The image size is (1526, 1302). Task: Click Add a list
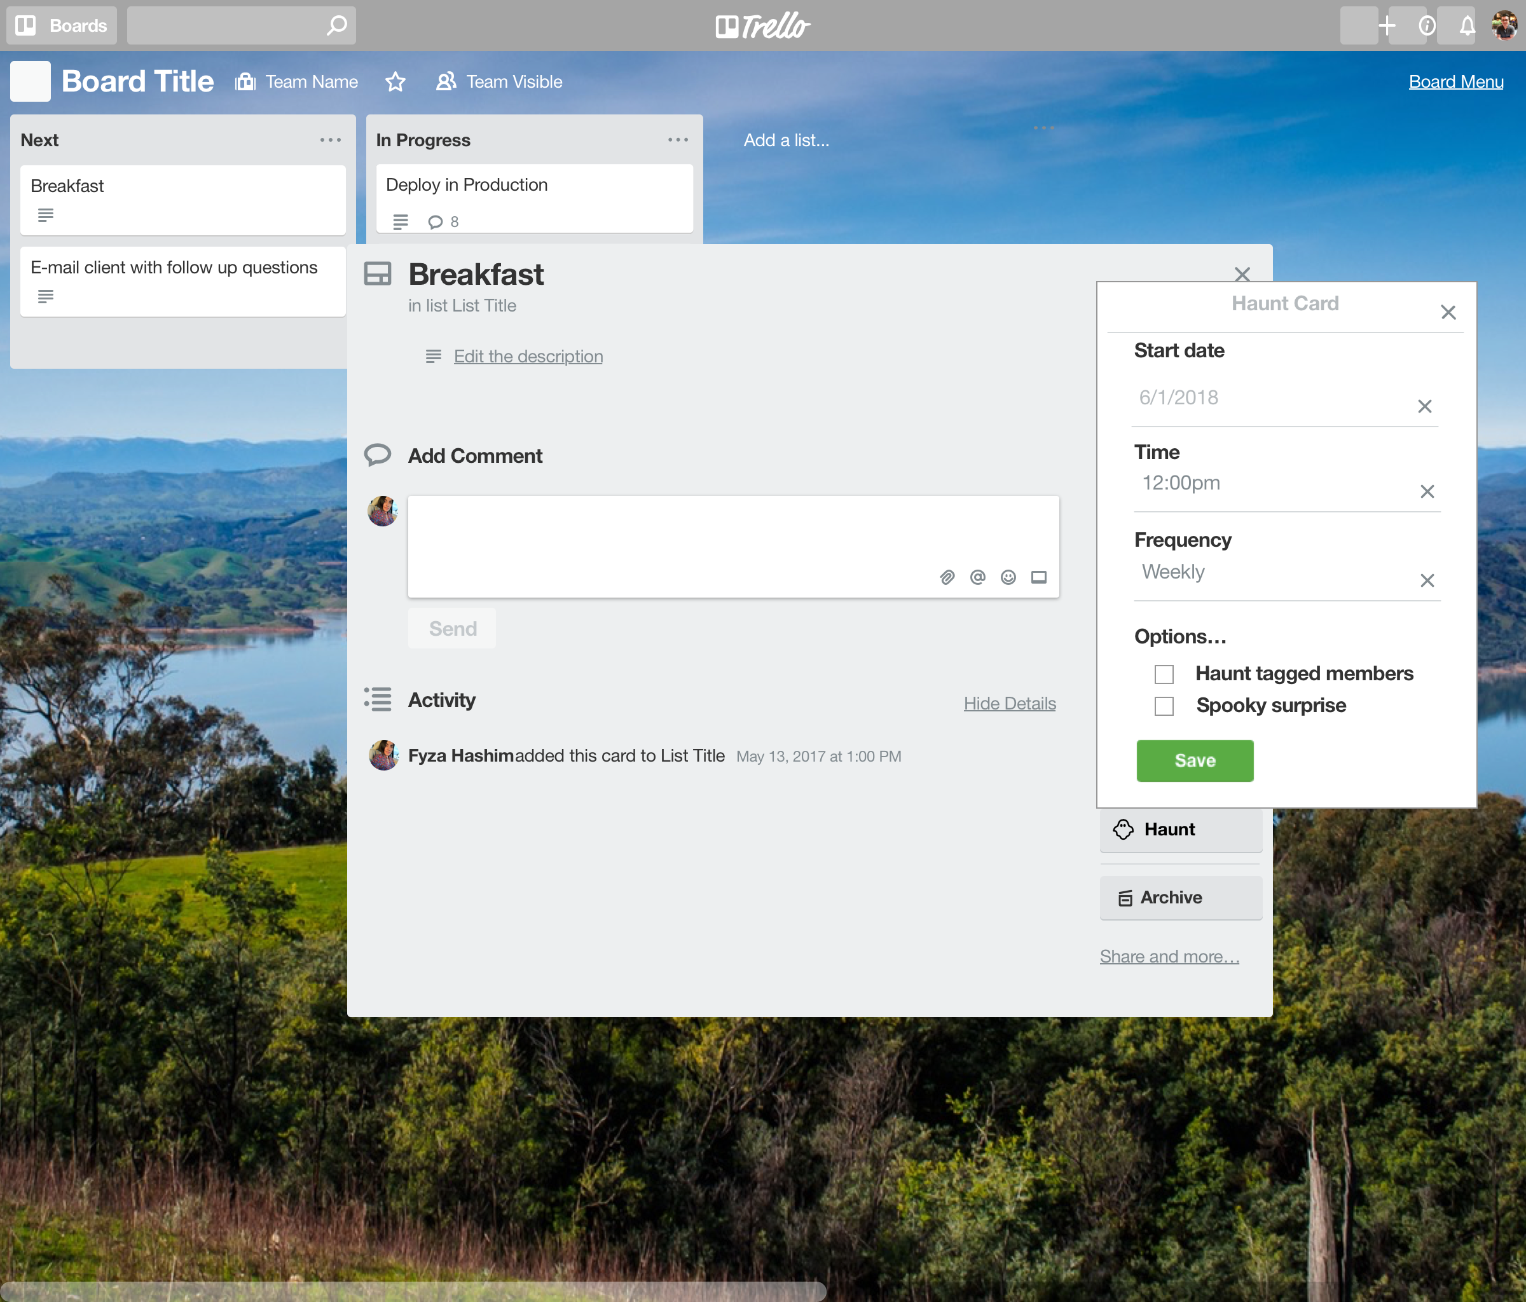tap(786, 140)
